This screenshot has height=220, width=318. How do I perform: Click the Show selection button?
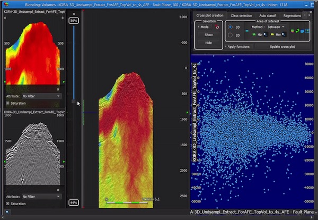click(x=208, y=35)
